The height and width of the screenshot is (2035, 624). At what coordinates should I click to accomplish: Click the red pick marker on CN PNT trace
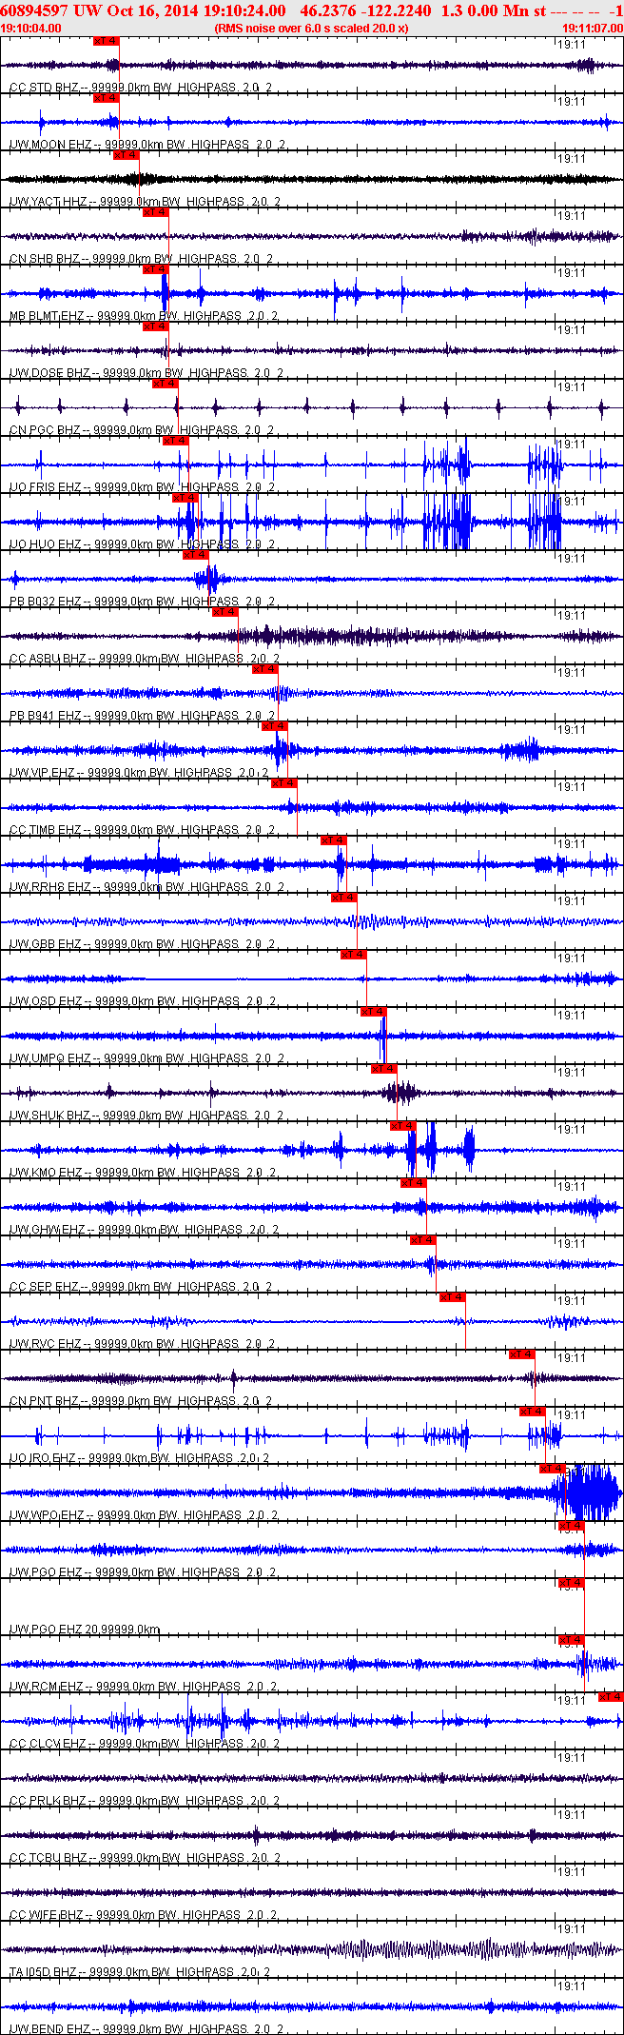coord(521,1354)
